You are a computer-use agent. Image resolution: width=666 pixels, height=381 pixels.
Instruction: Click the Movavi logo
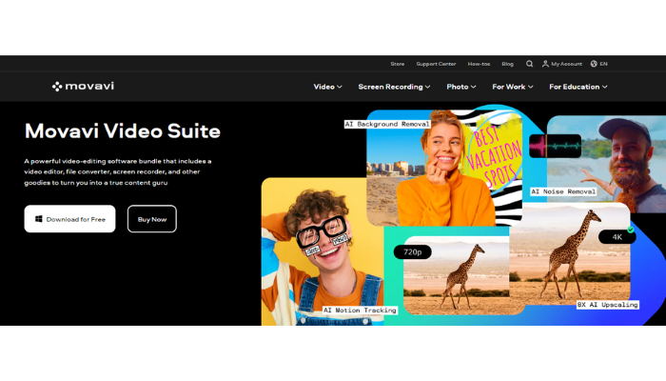[84, 87]
